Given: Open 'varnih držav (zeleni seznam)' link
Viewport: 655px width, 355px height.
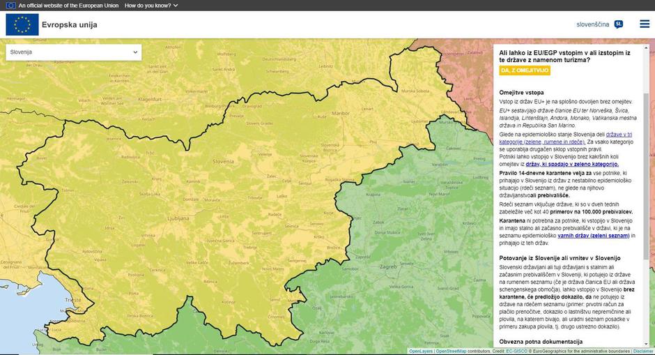Looking at the screenshot, I should click(594, 236).
